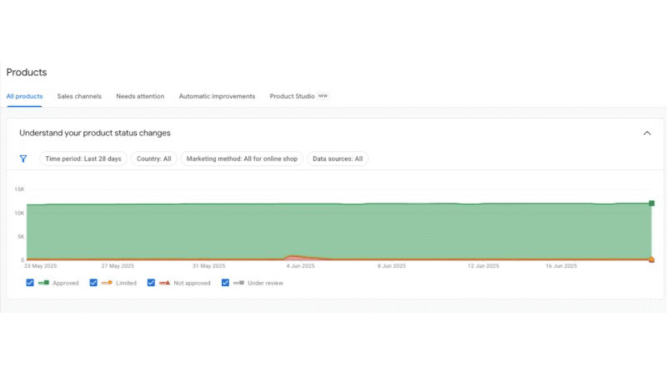This screenshot has width=667, height=375.
Task: Uncheck the Not approved series checkbox
Action: pyautogui.click(x=151, y=283)
